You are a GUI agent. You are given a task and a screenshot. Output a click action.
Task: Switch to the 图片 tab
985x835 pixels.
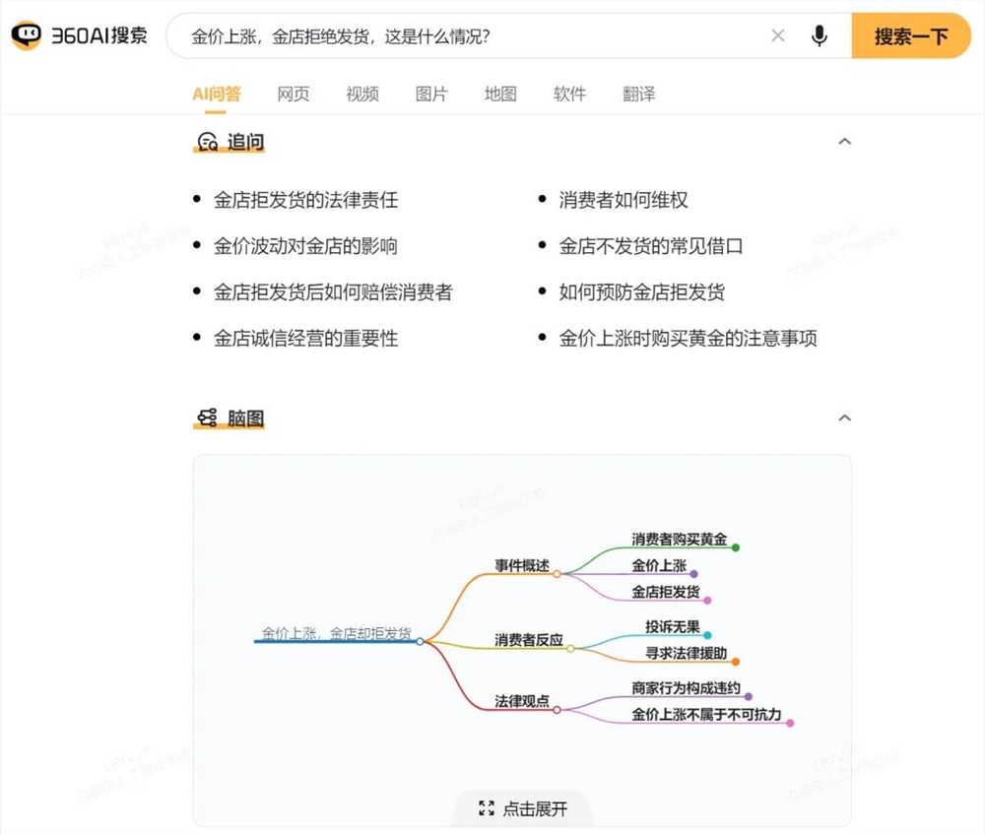point(431,94)
